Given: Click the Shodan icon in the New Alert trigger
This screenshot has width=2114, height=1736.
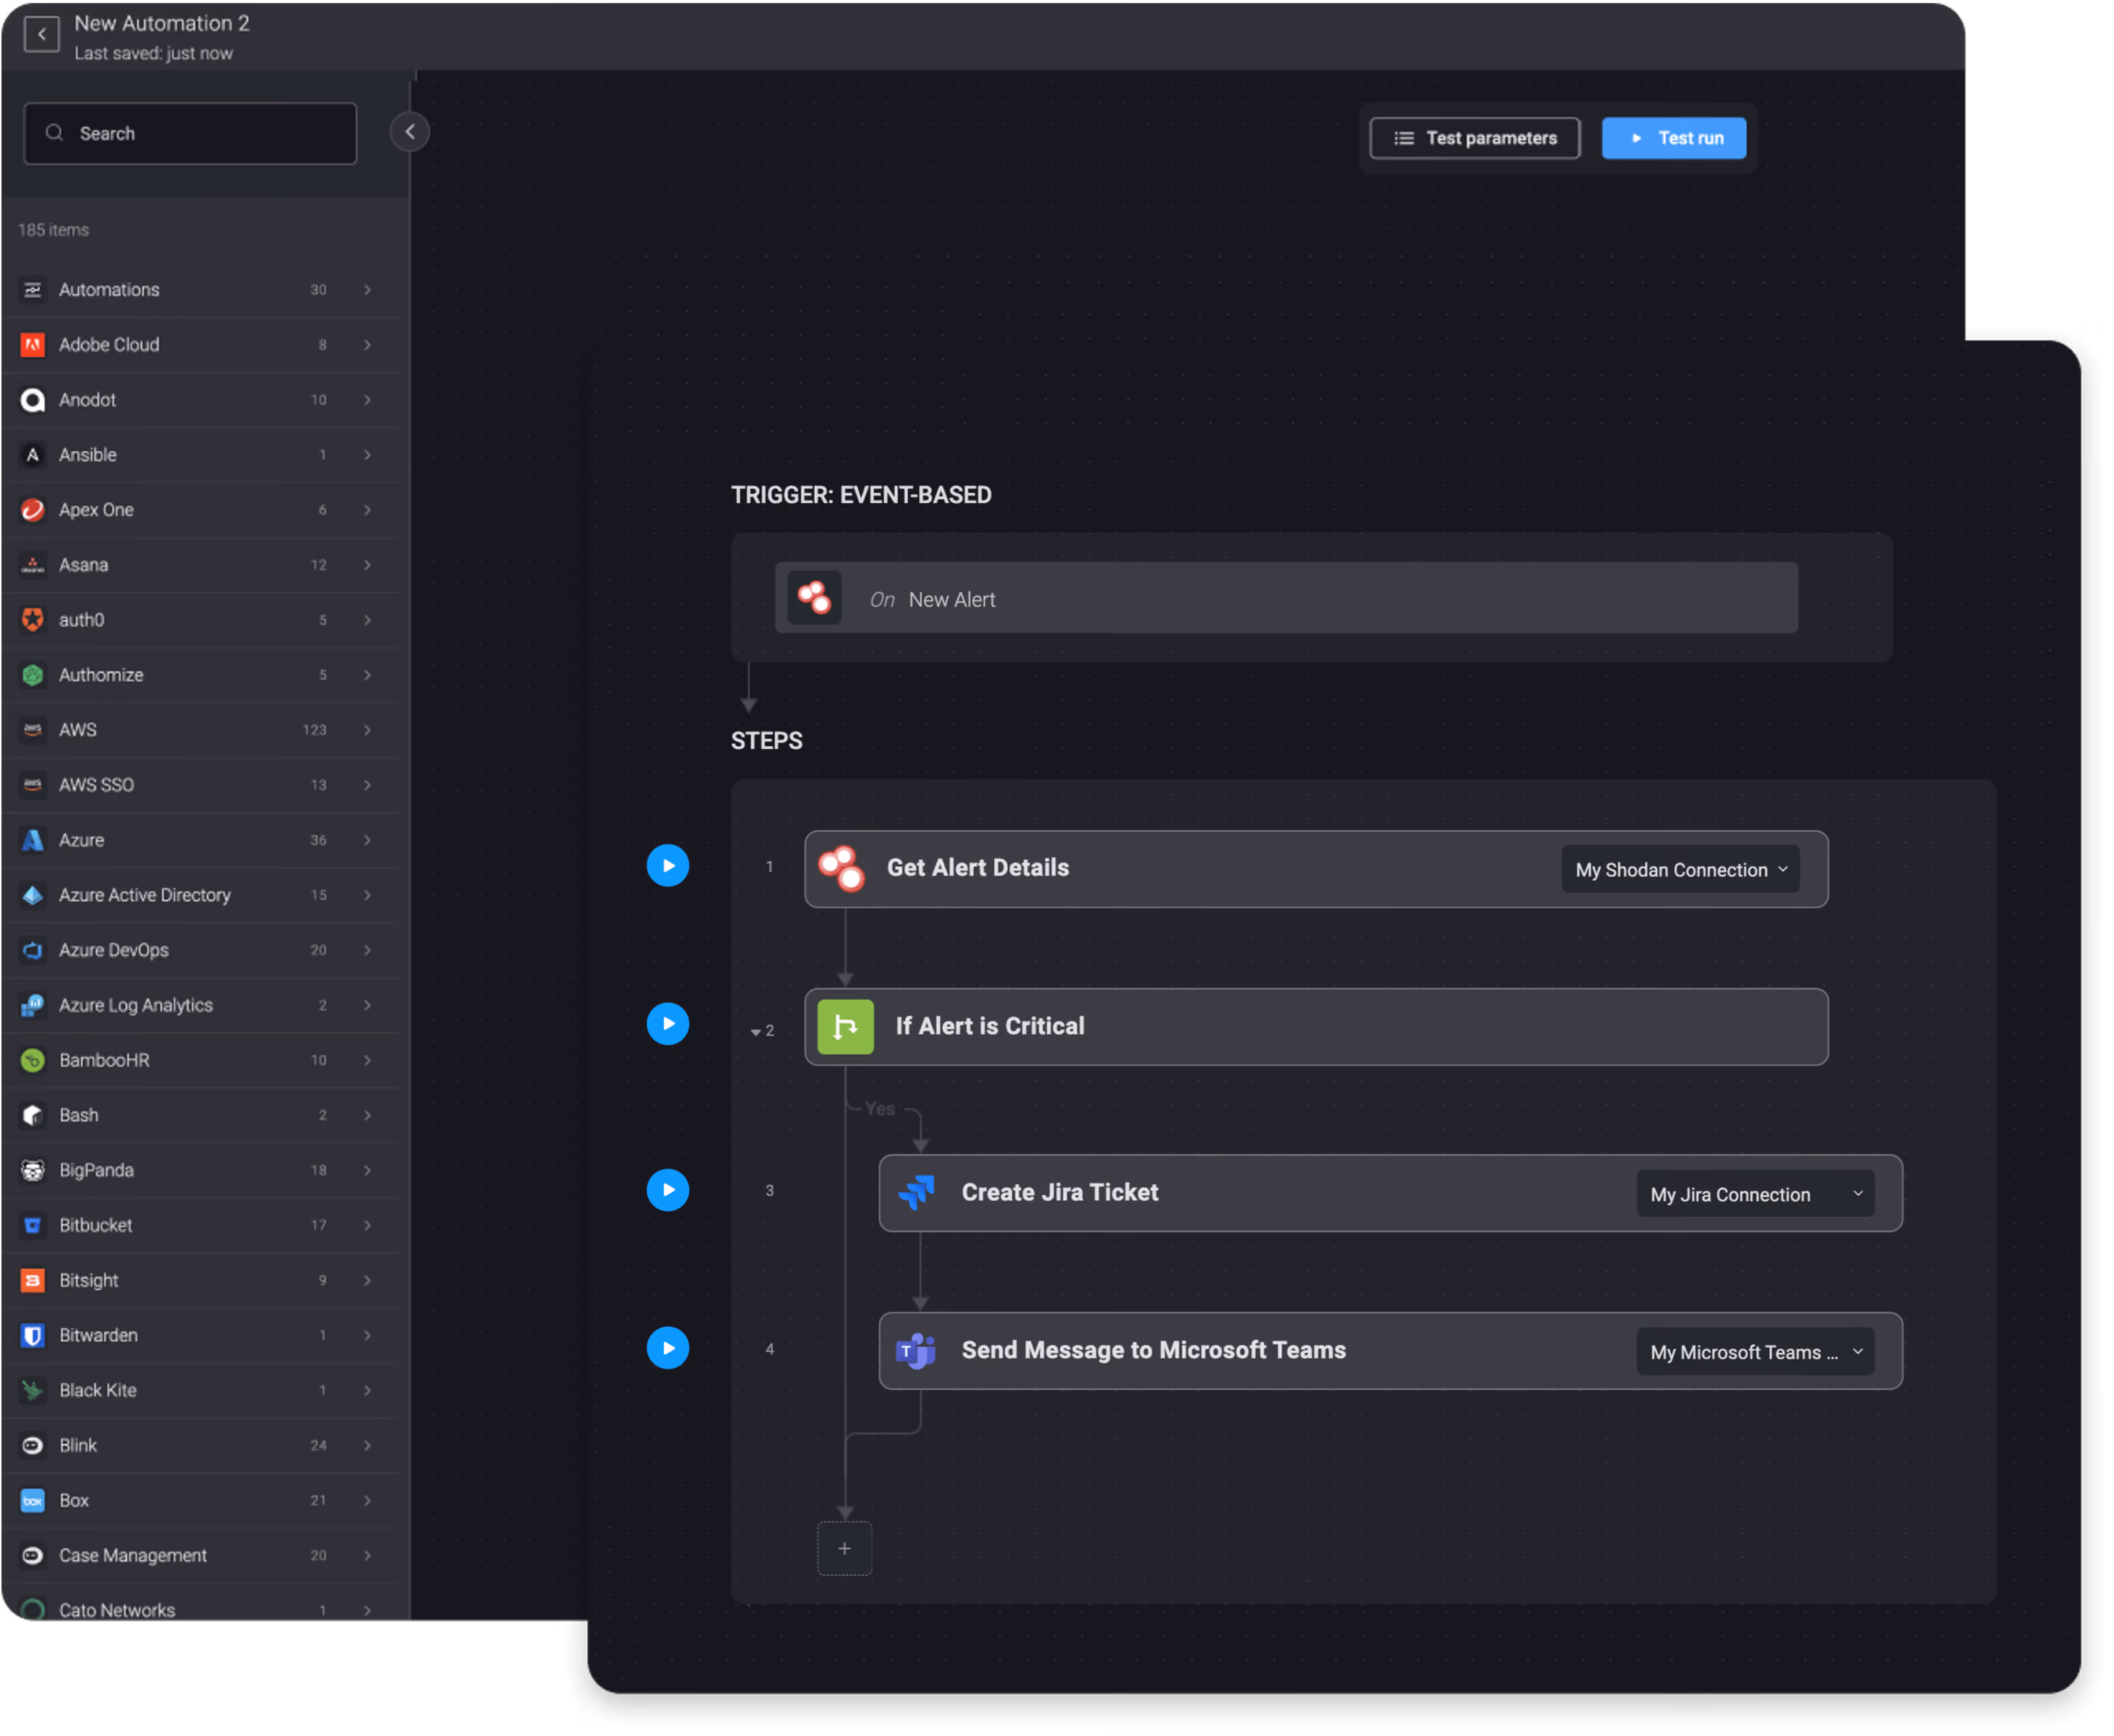Looking at the screenshot, I should (x=814, y=599).
